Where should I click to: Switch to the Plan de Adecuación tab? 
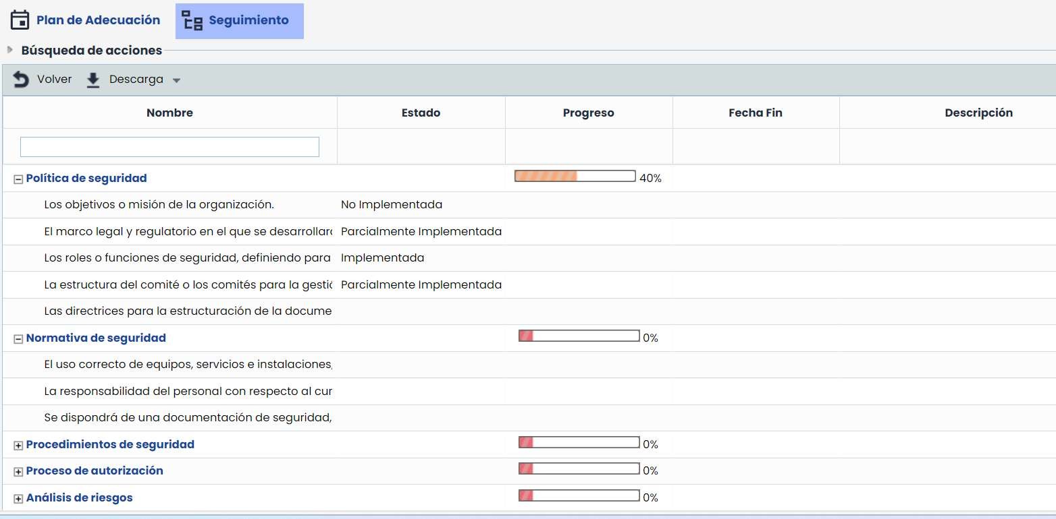(98, 20)
